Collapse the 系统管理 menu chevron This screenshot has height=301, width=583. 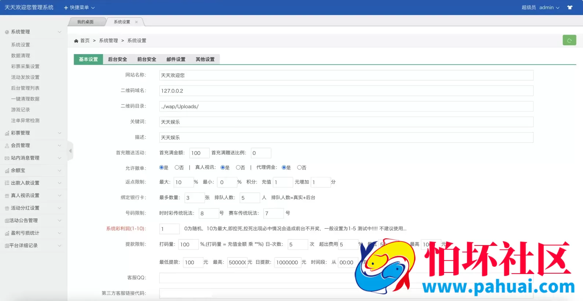pos(60,32)
